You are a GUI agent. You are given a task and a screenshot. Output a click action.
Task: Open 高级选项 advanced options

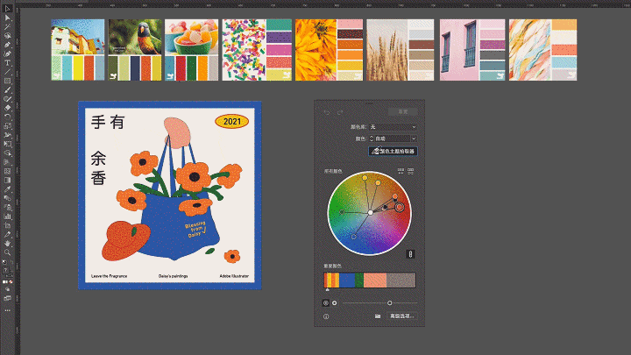(401, 316)
